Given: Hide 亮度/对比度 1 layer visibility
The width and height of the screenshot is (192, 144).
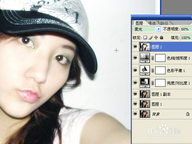Looking at the screenshot, I should 135,83.
